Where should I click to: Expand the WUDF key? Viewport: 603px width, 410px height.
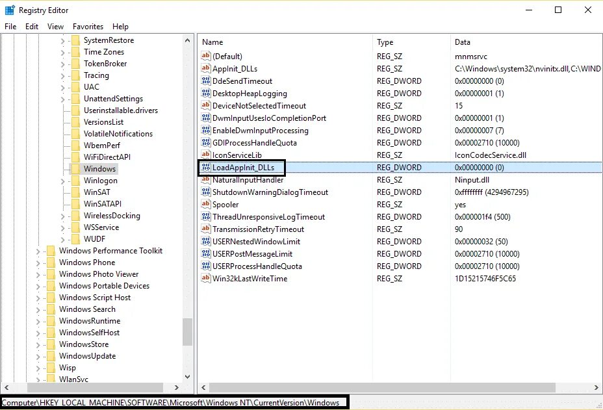62,240
